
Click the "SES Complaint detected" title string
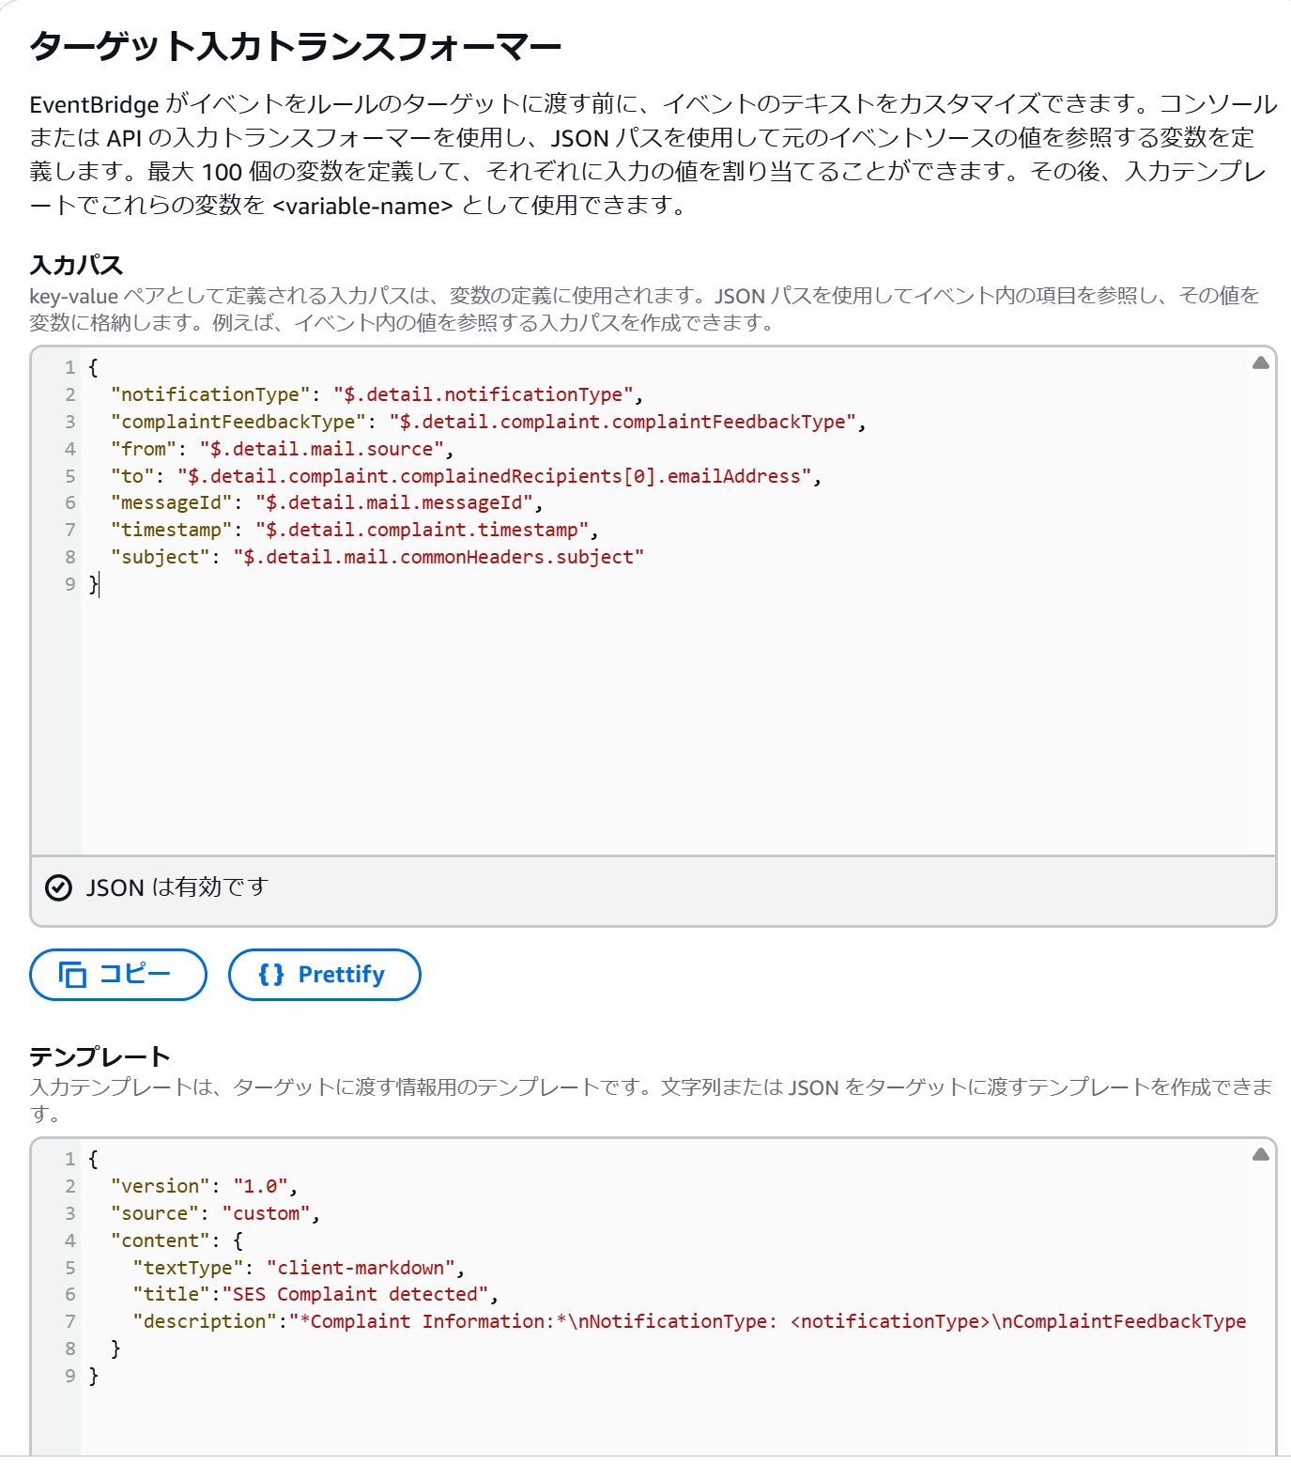355,1294
